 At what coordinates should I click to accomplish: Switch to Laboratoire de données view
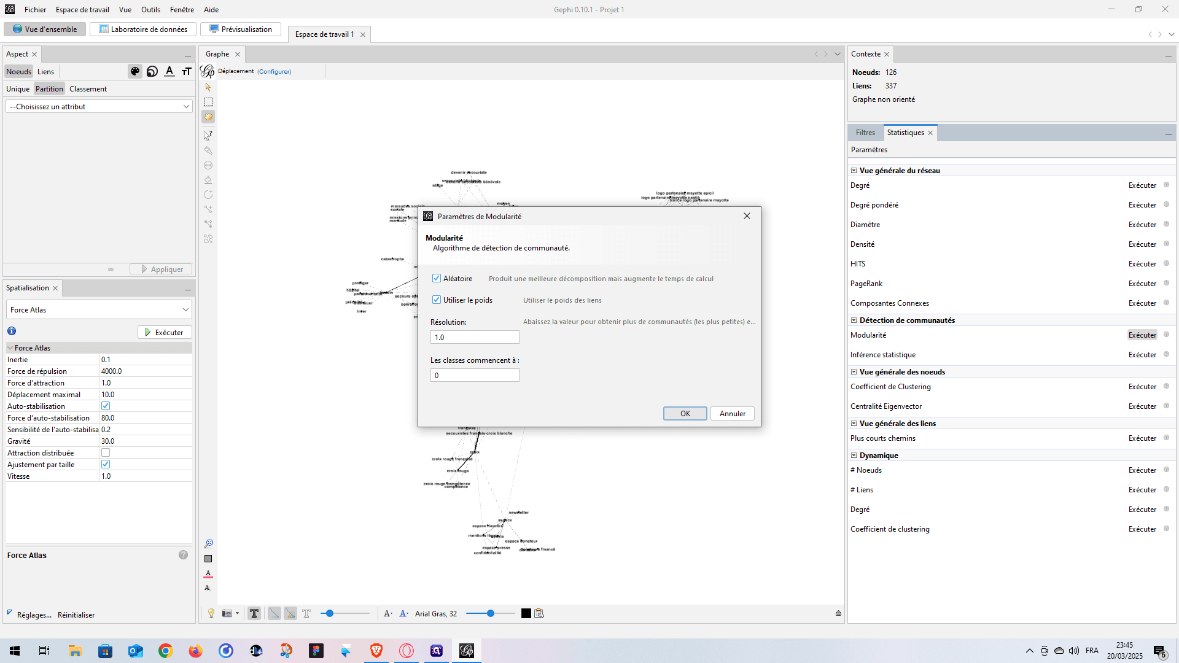click(143, 29)
